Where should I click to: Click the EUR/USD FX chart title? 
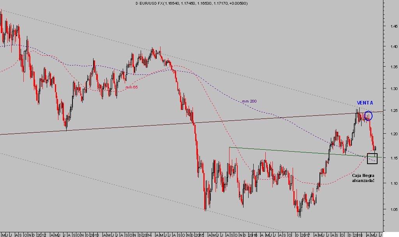point(191,3)
